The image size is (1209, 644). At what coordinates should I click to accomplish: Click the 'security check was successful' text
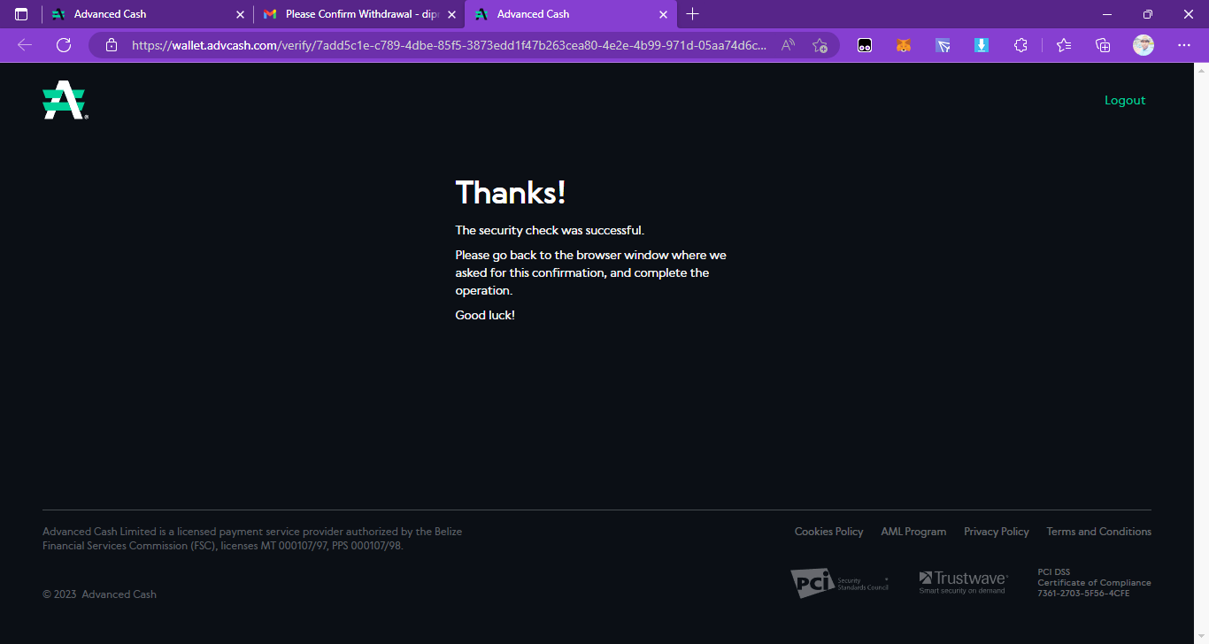pos(550,230)
